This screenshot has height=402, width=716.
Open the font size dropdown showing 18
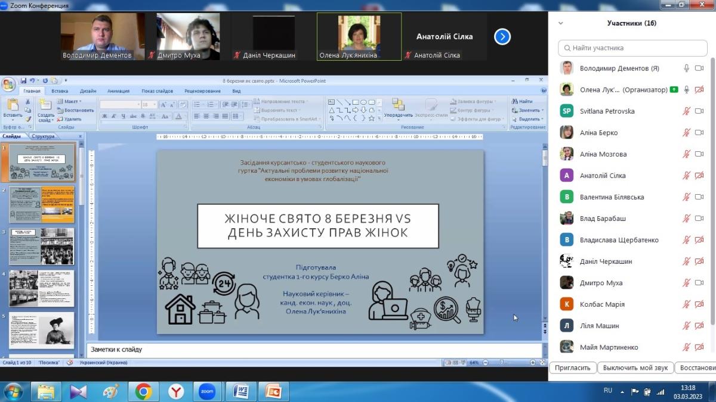click(149, 105)
